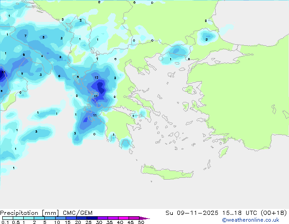The height and width of the screenshot is (224, 289).
Task: Click the '0.1' legend scale label
Action: (x=5, y=222)
